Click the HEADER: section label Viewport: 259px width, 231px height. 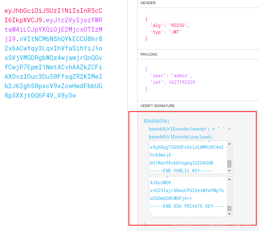coord(148,3)
